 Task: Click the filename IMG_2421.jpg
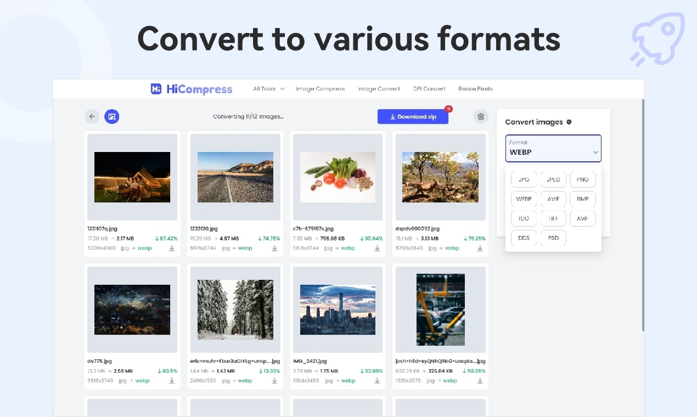[x=310, y=361]
